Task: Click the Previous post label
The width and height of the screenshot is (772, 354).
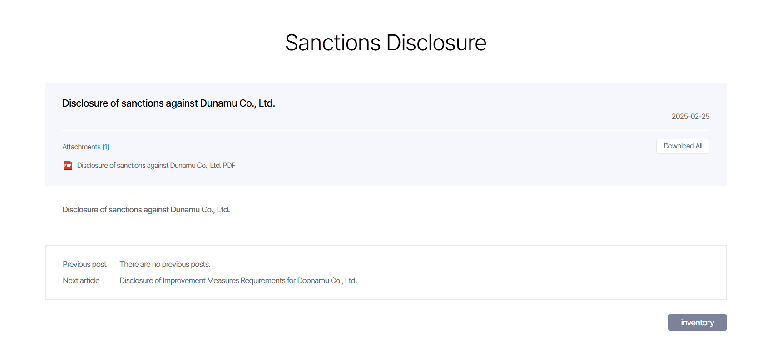Action: click(84, 265)
